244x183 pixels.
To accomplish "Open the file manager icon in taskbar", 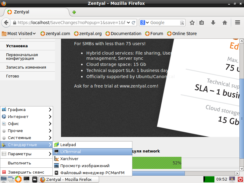I will [34, 179].
